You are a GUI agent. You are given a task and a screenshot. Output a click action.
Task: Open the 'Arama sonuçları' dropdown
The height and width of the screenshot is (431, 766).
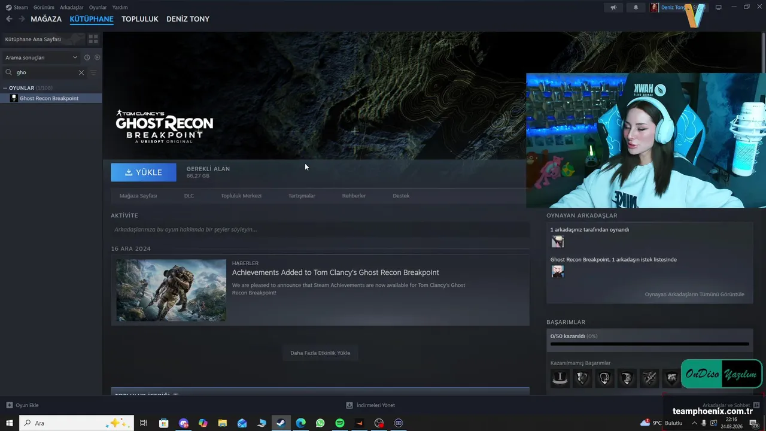coord(41,57)
